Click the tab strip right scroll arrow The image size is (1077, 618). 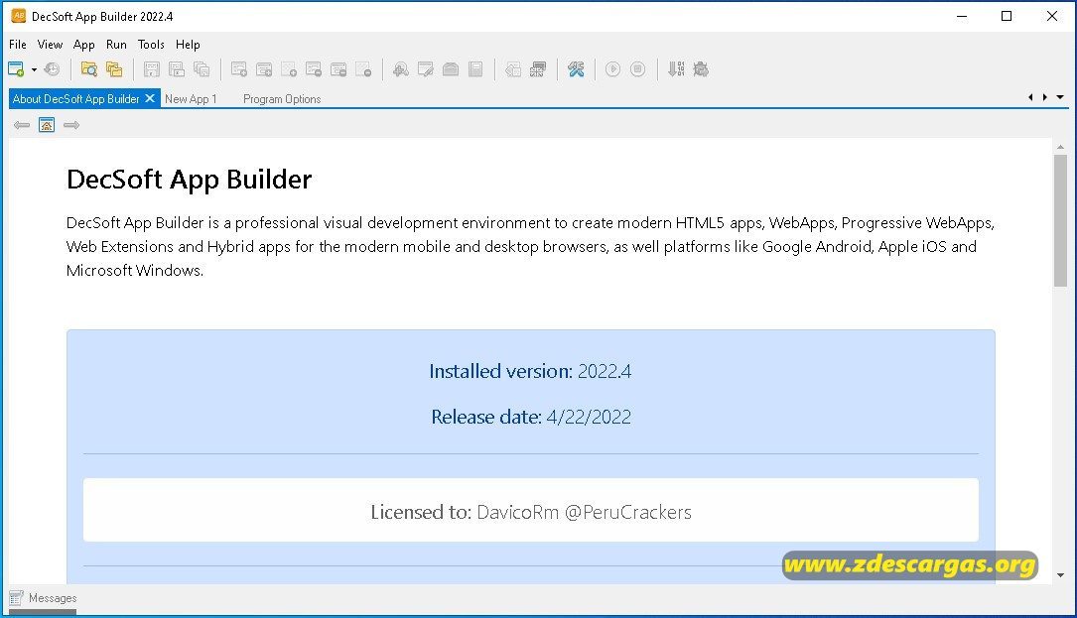[1044, 97]
